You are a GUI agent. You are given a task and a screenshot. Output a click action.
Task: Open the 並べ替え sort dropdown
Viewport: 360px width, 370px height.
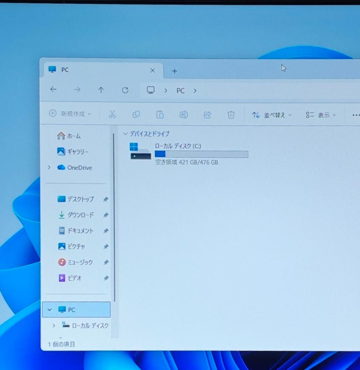coord(272,115)
